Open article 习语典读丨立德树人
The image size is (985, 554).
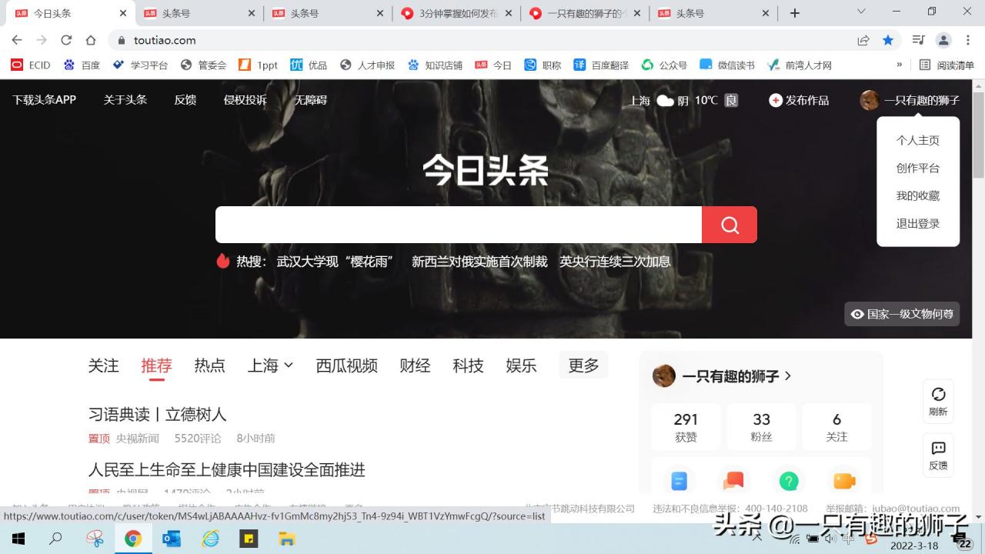[157, 415]
